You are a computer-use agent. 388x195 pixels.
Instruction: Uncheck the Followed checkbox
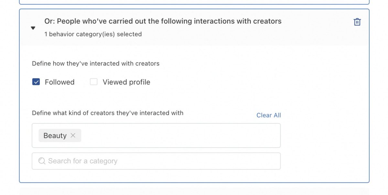pos(36,82)
